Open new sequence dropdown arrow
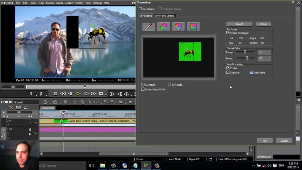Image resolution: width=302 pixels, height=170 pixels. click(x=50, y=103)
